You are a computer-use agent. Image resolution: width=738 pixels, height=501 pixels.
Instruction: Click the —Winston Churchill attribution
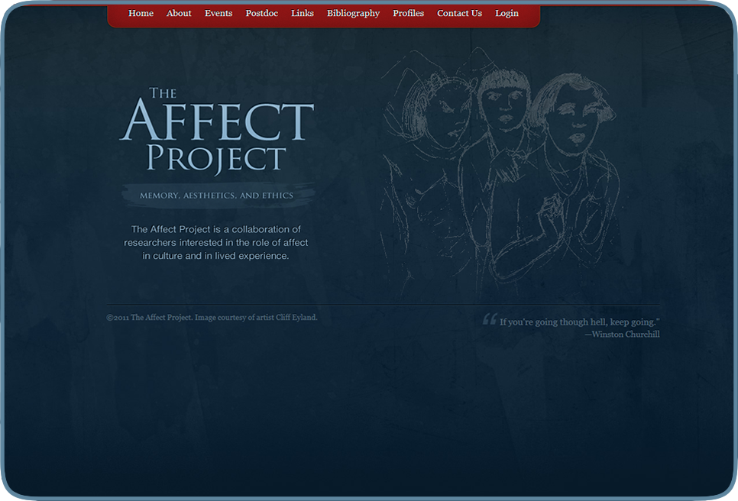click(622, 335)
